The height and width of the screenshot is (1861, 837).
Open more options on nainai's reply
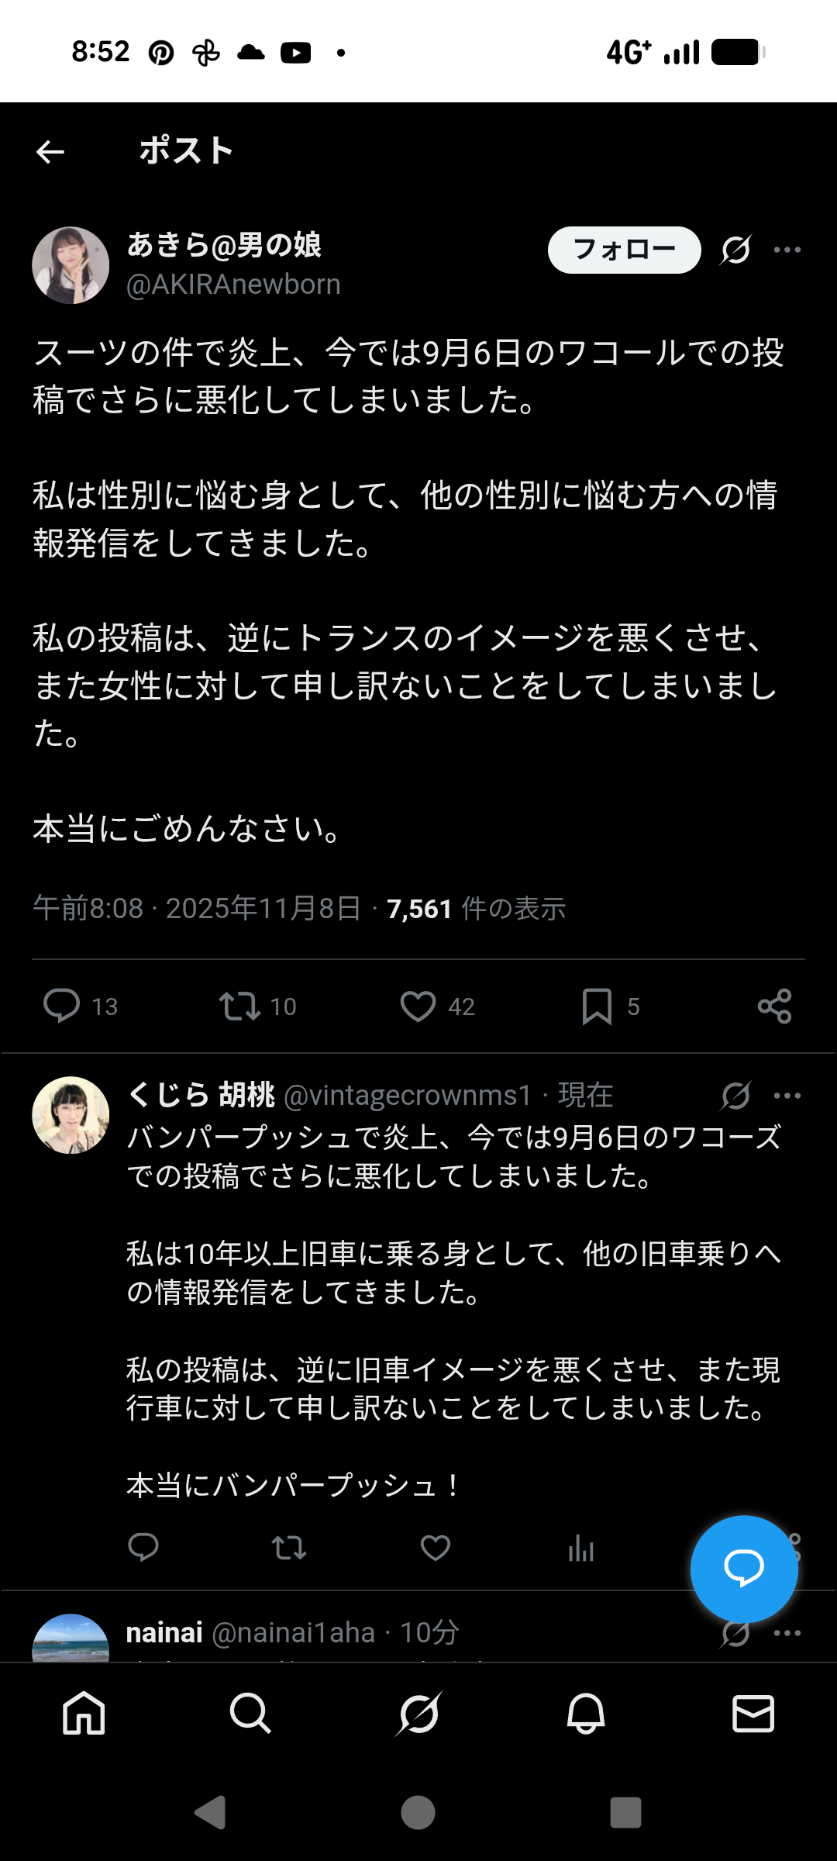pos(787,1633)
